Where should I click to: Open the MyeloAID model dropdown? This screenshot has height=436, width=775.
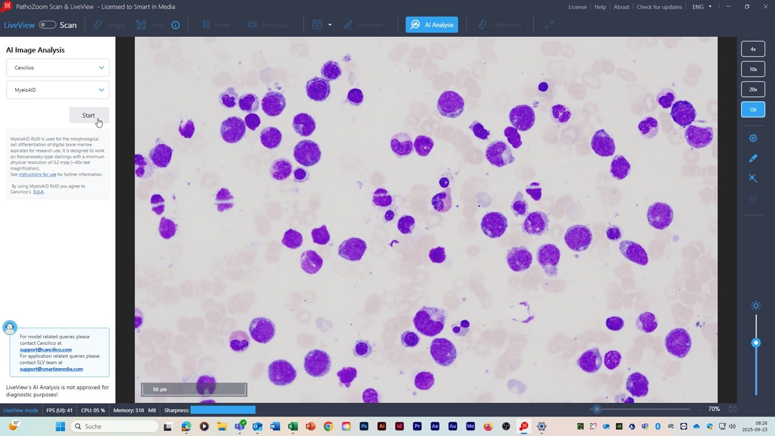[58, 90]
